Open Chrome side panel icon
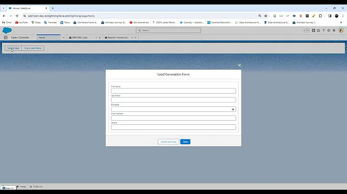Viewport: 347px width, 194px height. tap(330, 16)
